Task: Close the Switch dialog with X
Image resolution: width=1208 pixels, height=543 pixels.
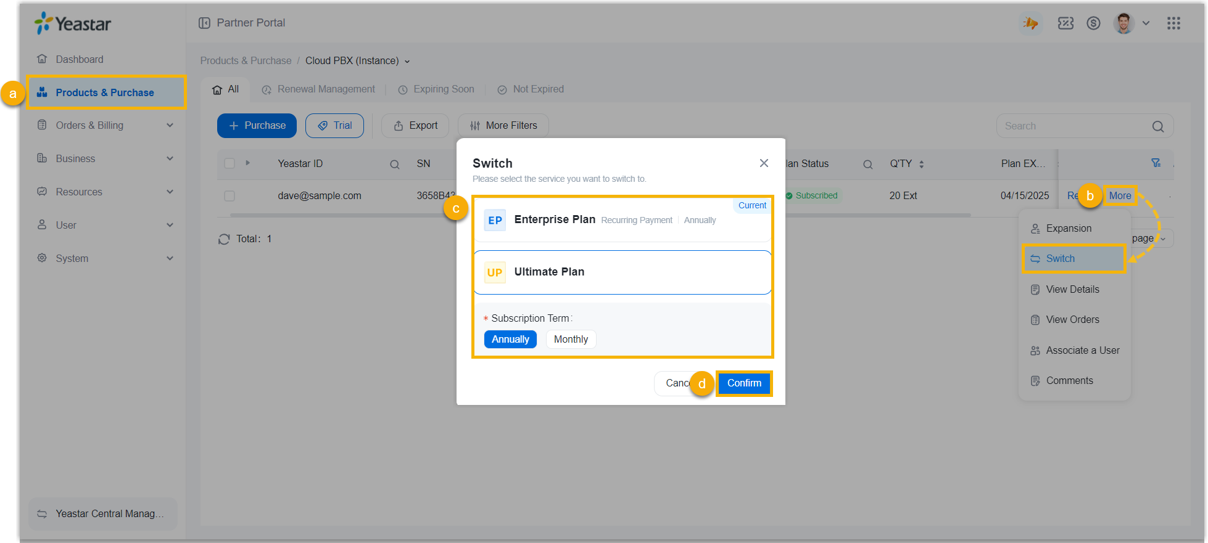Action: (x=764, y=163)
